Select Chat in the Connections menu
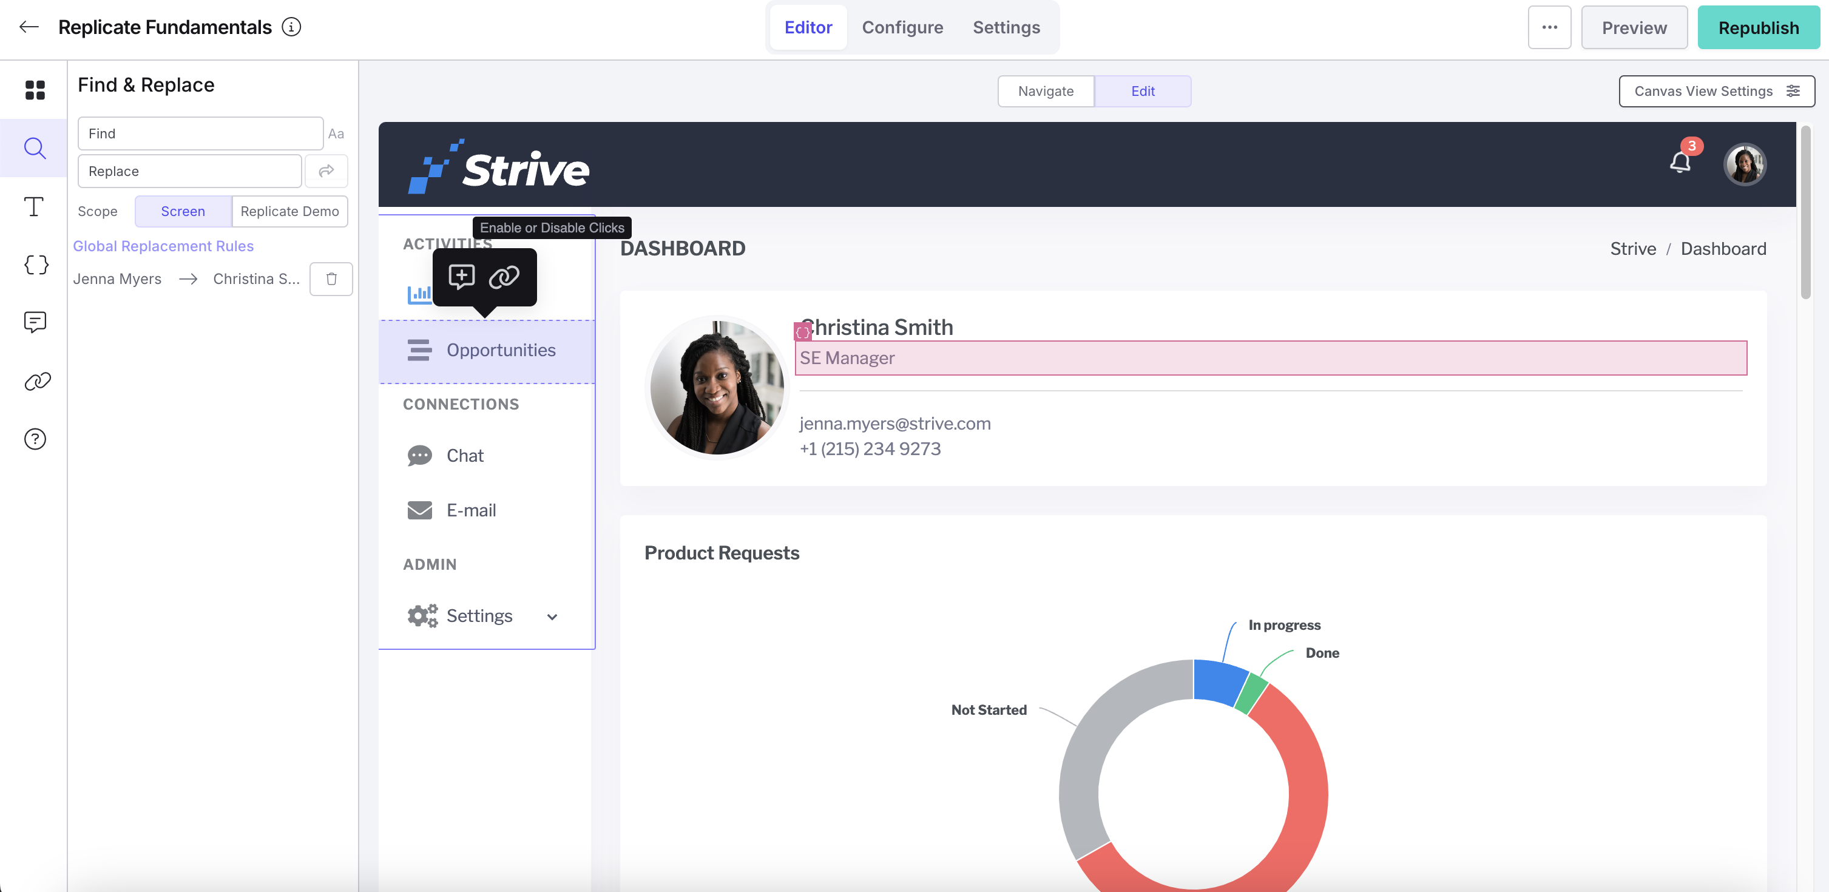Viewport: 1829px width, 892px height. tap(465, 455)
